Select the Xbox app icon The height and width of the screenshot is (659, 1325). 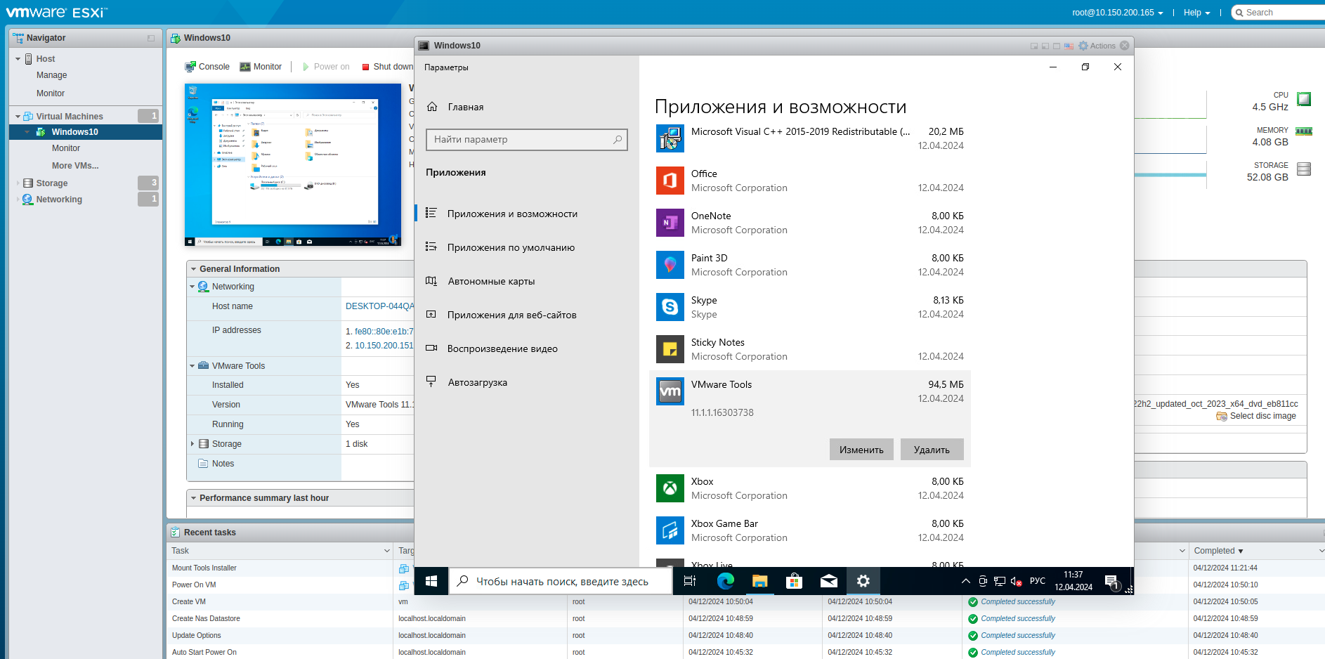pos(670,488)
